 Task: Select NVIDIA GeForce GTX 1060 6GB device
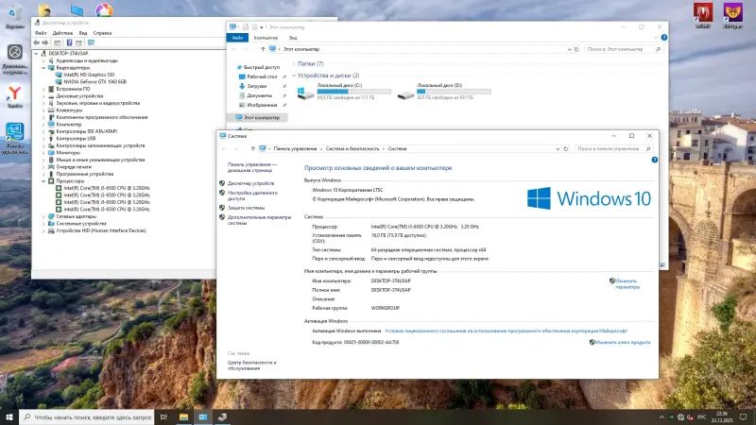click(x=96, y=82)
